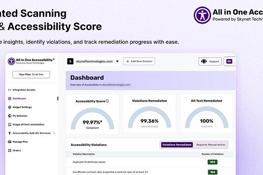Go to Dashboard menu item
Screen dimensions: 263x175
[x=19, y=98]
